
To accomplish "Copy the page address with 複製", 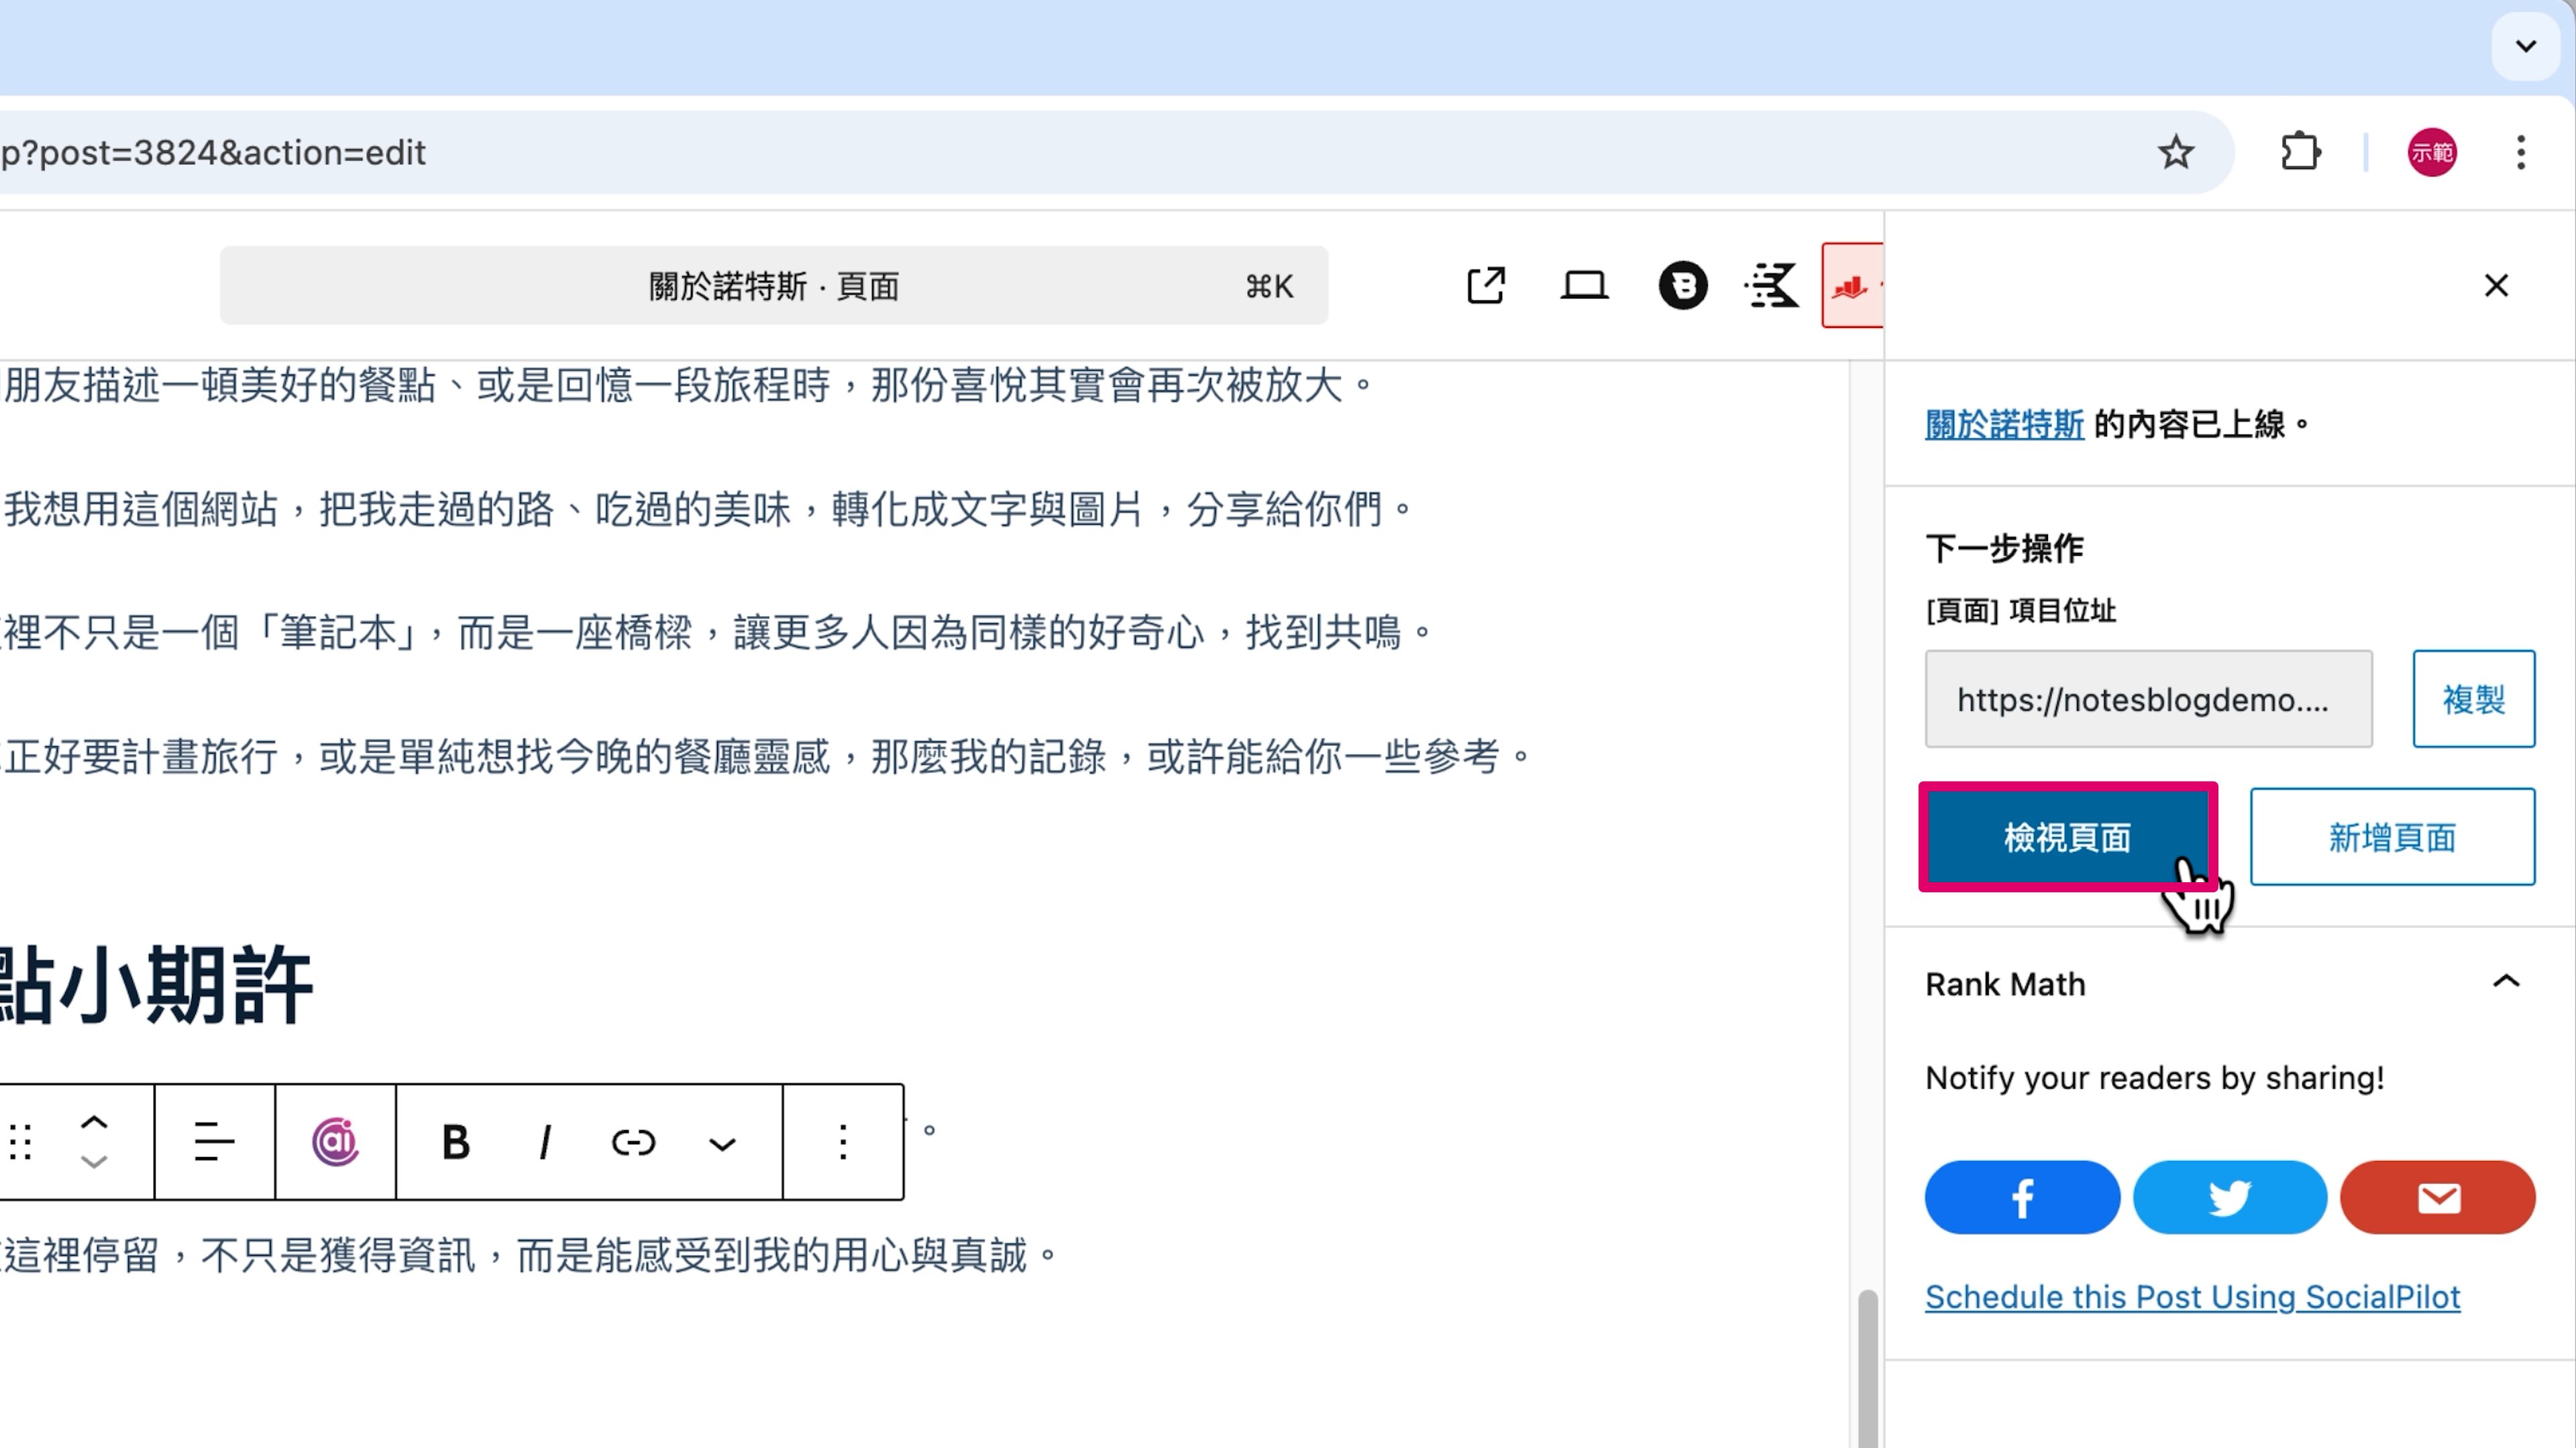I will tap(2473, 699).
